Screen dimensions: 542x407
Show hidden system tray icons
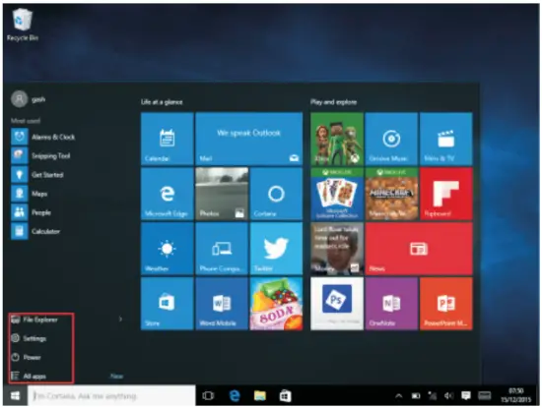pyautogui.click(x=398, y=396)
